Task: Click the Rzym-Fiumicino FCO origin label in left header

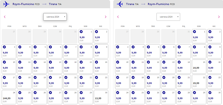Action: [26, 4]
